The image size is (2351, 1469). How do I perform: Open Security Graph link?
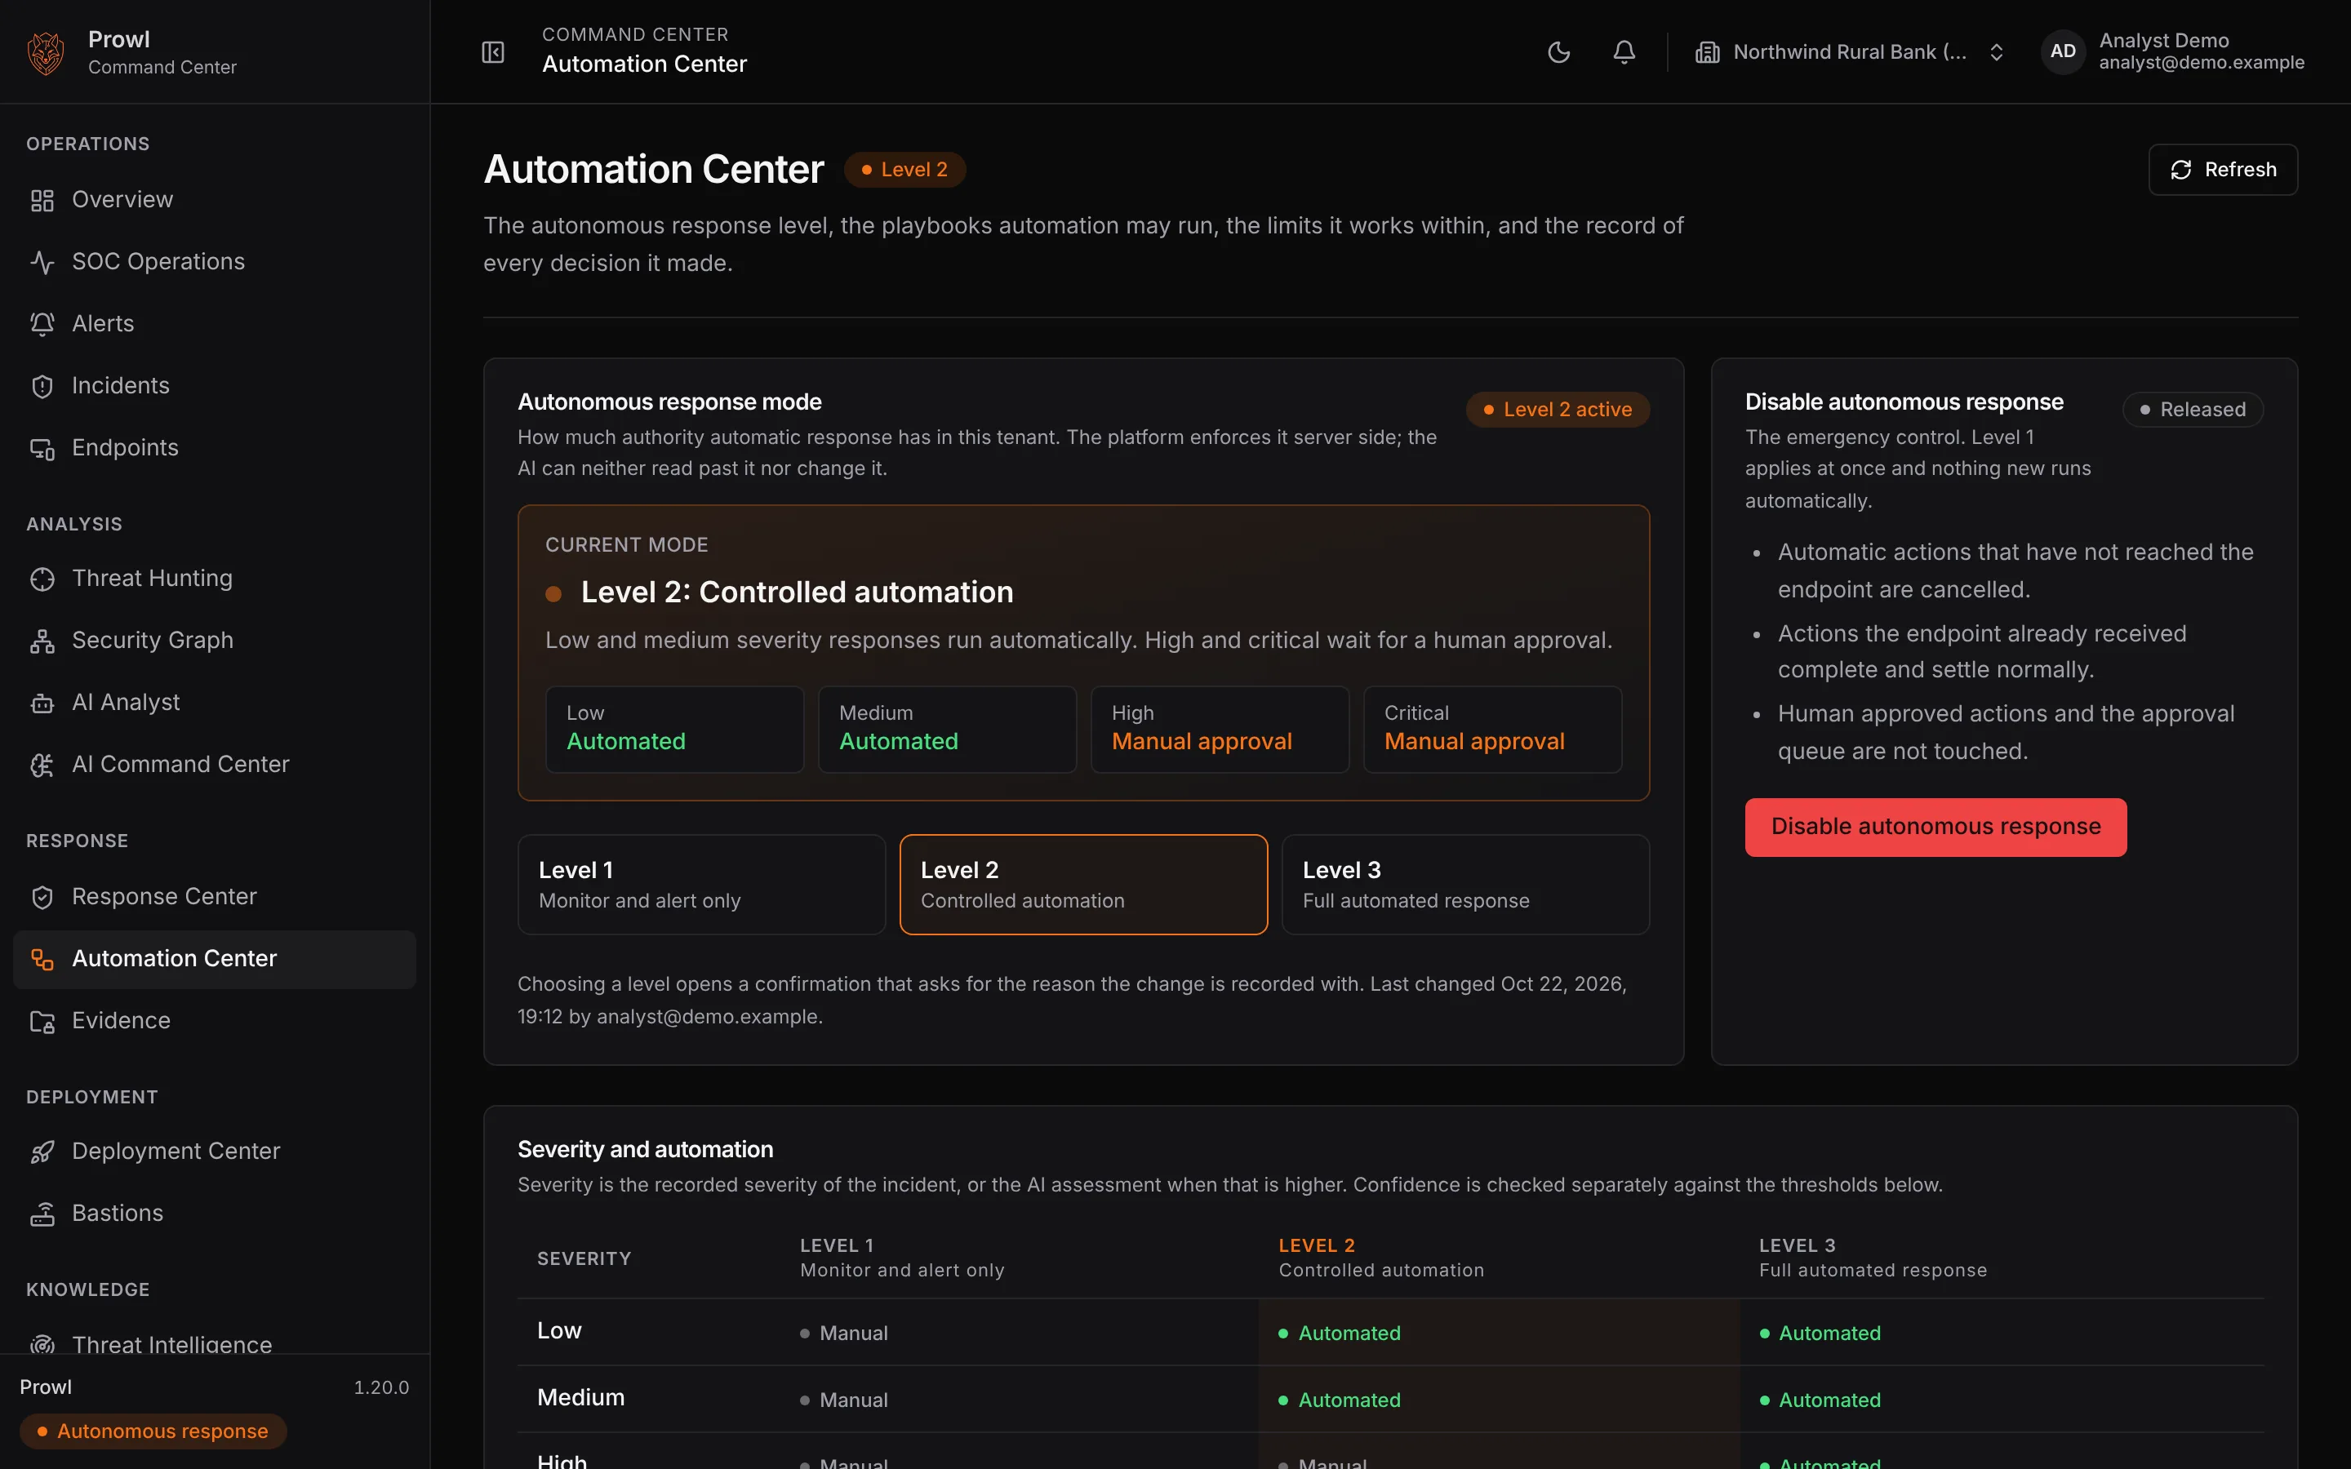tap(215, 641)
